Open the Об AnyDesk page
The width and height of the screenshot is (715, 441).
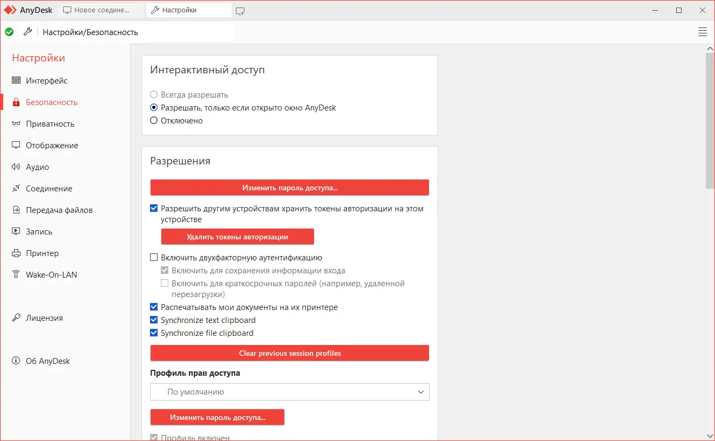(48, 361)
